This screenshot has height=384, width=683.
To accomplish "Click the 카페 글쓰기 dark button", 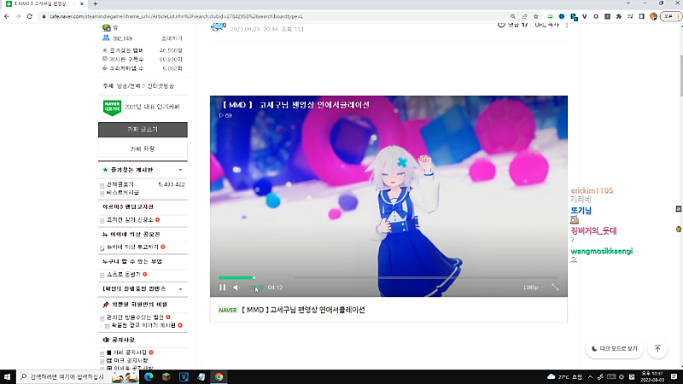I will [143, 130].
